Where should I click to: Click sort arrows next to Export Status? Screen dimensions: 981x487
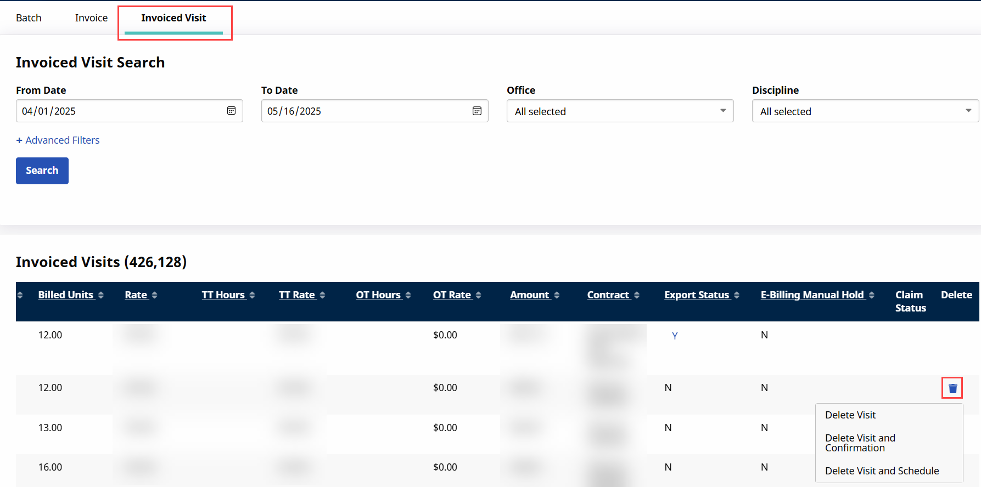click(x=737, y=295)
